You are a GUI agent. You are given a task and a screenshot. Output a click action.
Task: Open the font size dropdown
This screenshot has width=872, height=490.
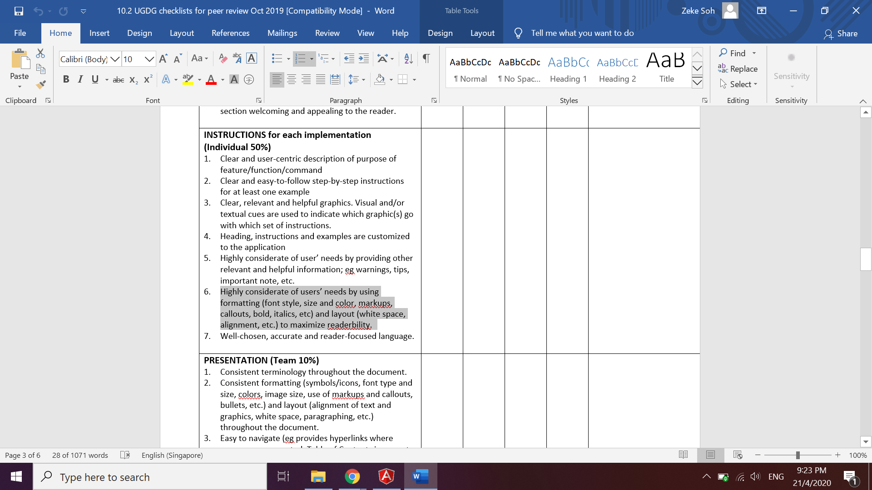coord(149,59)
